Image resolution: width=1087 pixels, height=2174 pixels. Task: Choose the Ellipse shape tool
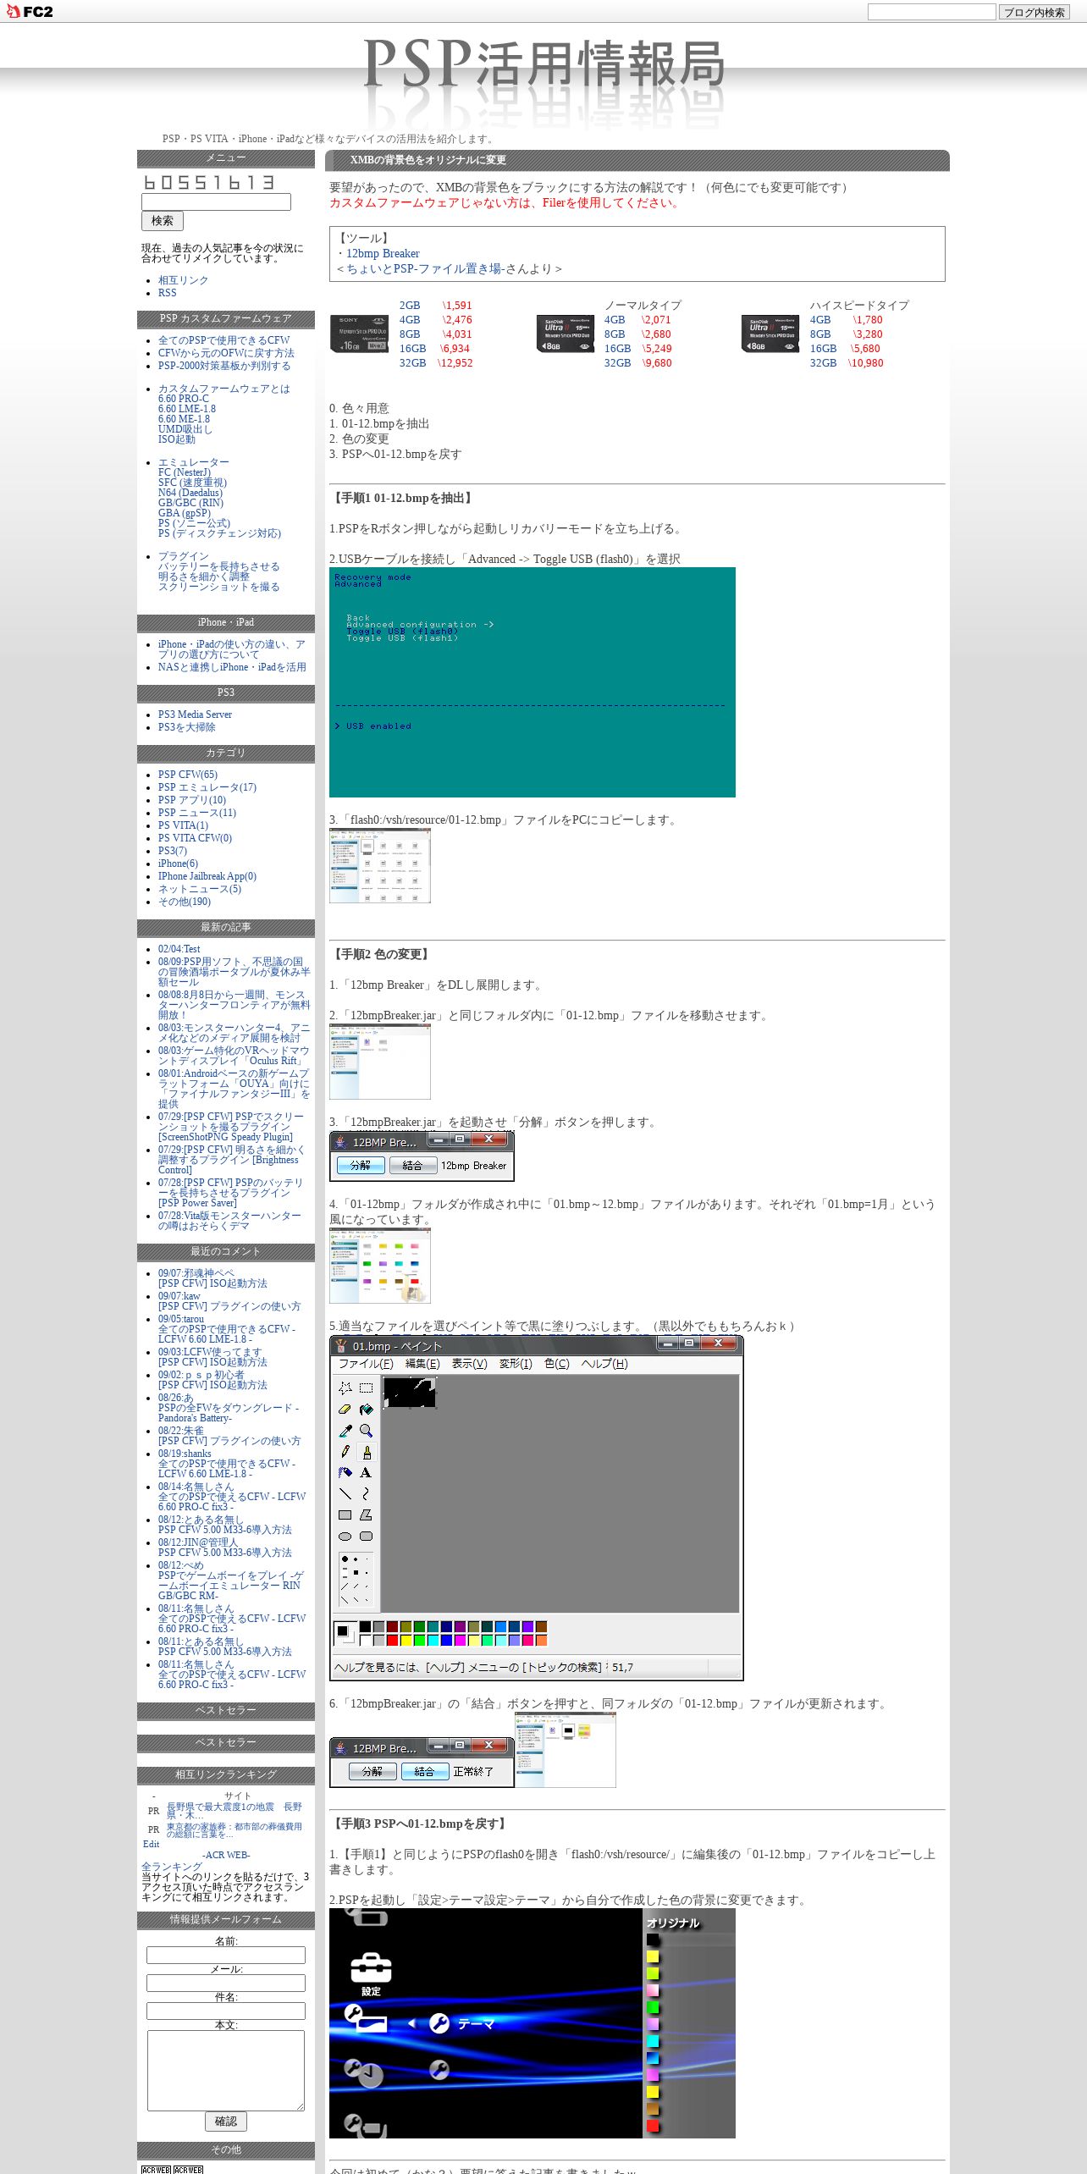[x=345, y=1537]
